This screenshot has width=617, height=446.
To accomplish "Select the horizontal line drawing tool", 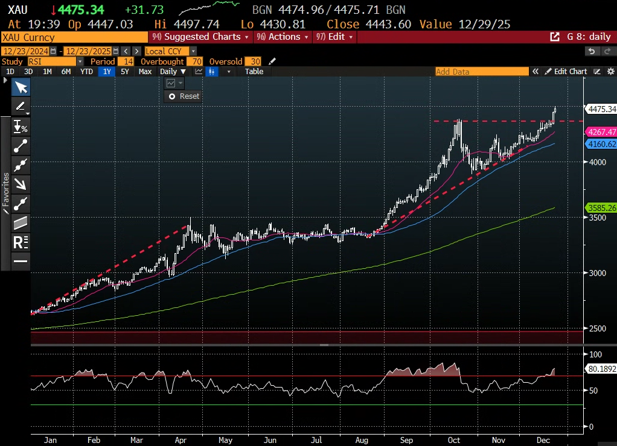I will tap(21, 261).
